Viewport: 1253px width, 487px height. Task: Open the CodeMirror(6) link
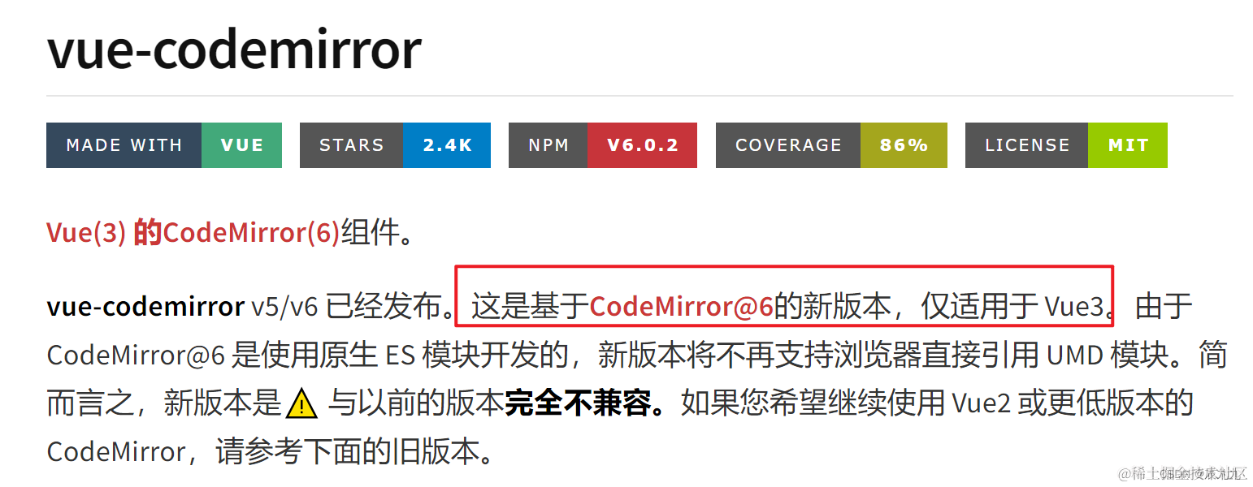point(251,233)
